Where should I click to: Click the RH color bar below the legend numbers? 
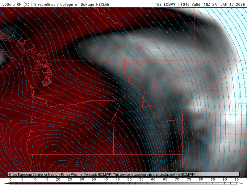(124, 183)
